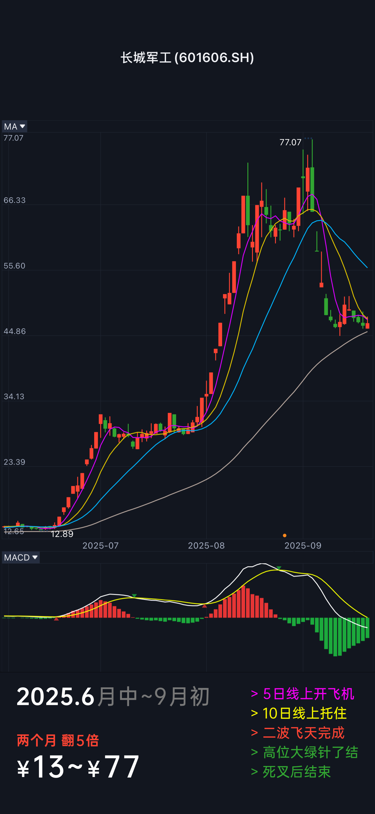Select the 2025-08 date axis label
Viewport: 375px width, 814px height.
click(x=206, y=546)
